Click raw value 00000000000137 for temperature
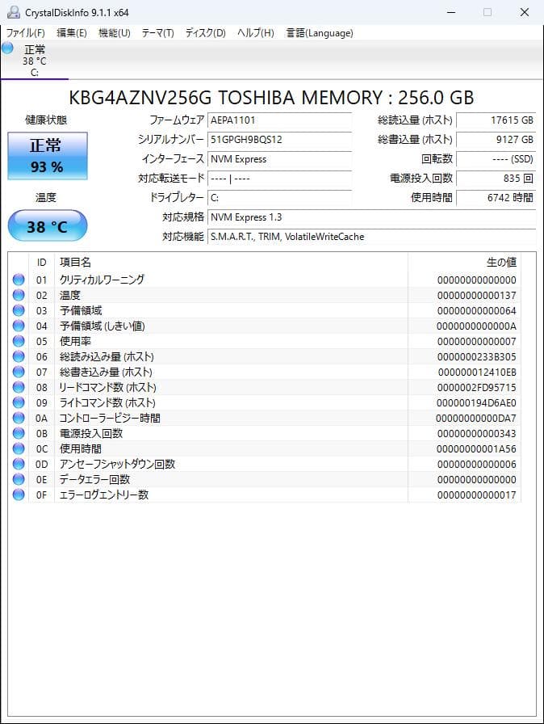 click(x=477, y=295)
